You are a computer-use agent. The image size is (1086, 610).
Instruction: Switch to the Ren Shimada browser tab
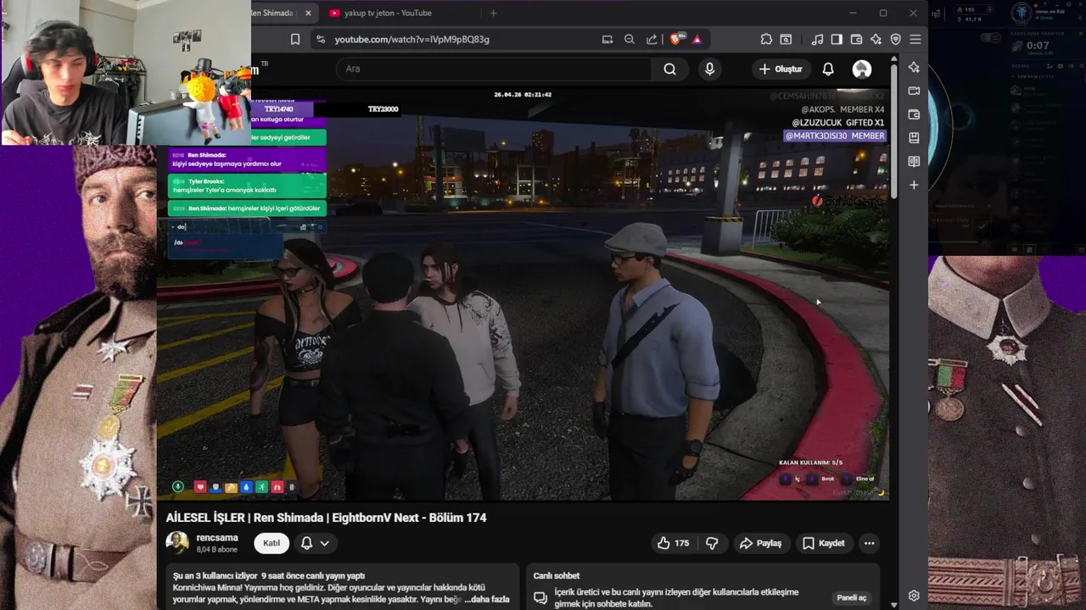[x=271, y=13]
